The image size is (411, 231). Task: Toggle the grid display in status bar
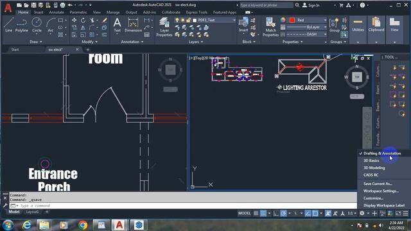point(256,214)
